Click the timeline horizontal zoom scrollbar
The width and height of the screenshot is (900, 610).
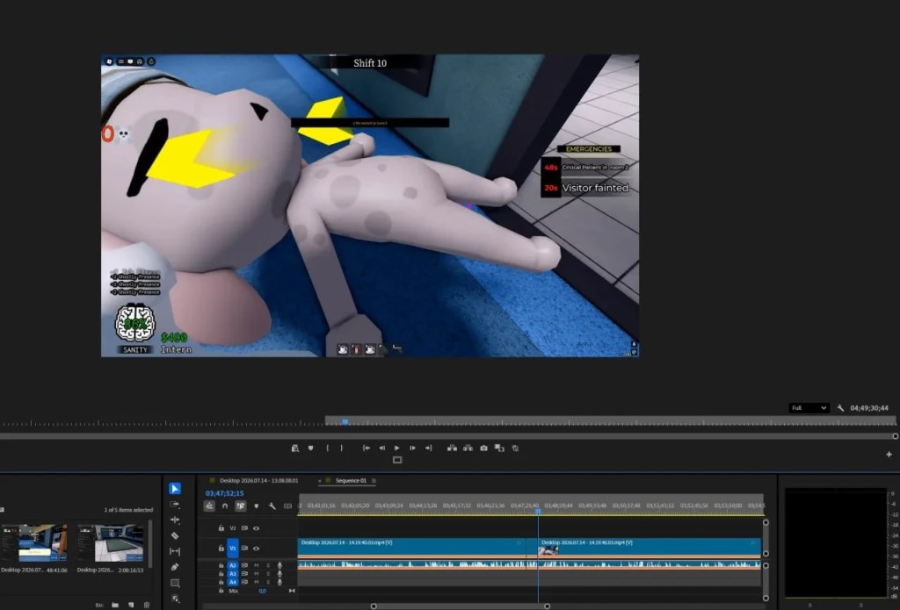pyautogui.click(x=461, y=606)
